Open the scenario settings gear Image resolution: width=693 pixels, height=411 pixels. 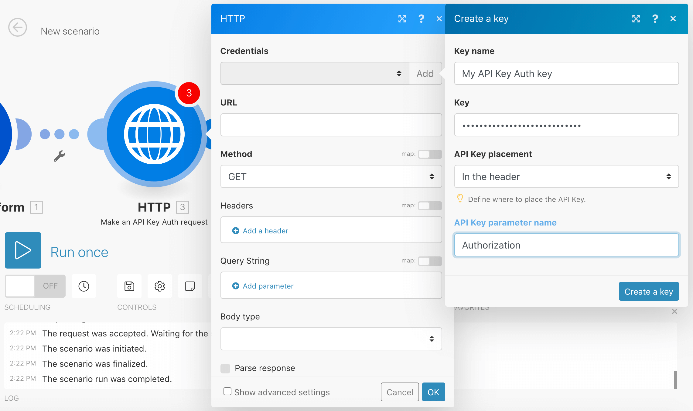pyautogui.click(x=159, y=286)
